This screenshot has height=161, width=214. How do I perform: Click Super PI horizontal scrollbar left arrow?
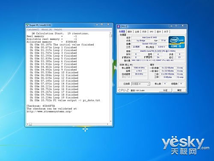pyautogui.click(x=27, y=124)
